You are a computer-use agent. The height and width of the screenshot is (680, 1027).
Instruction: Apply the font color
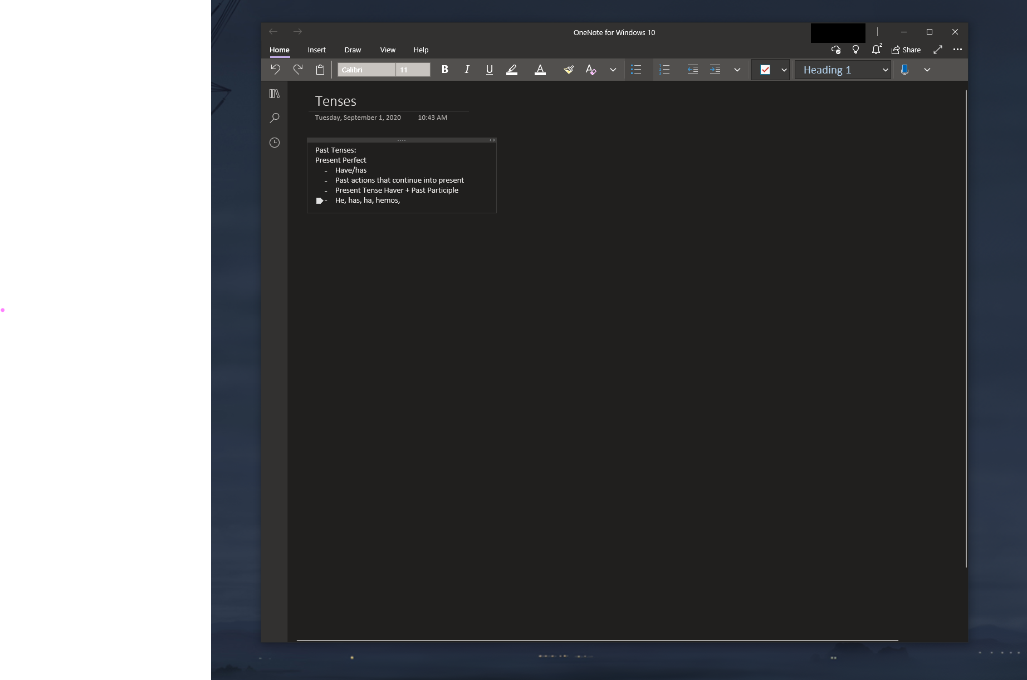pyautogui.click(x=540, y=70)
